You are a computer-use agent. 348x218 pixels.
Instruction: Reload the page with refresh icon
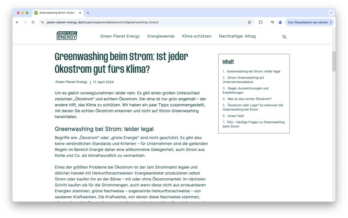coord(33,22)
